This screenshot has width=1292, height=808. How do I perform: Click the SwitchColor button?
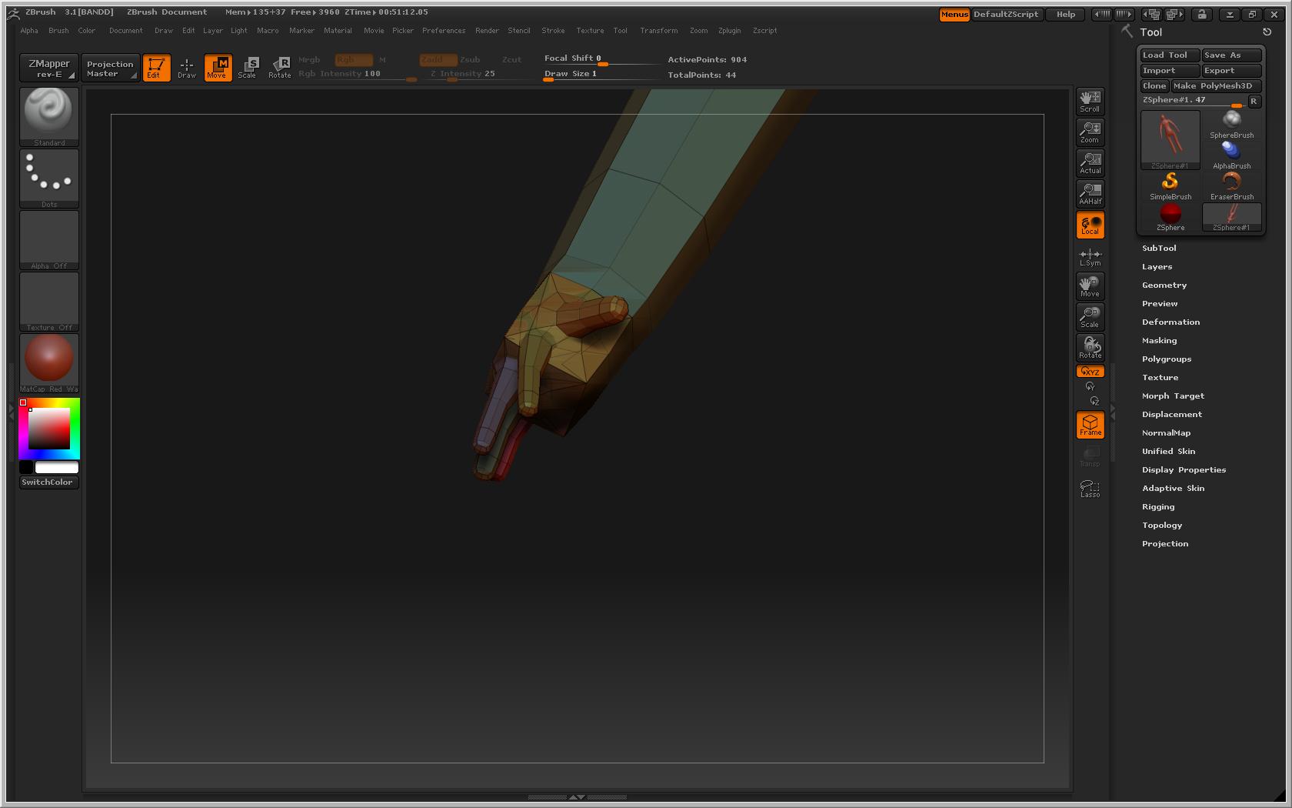[x=49, y=482]
